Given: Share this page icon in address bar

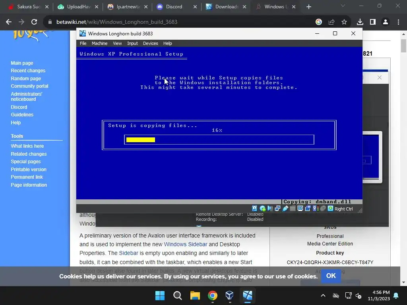Looking at the screenshot, I should (331, 22).
